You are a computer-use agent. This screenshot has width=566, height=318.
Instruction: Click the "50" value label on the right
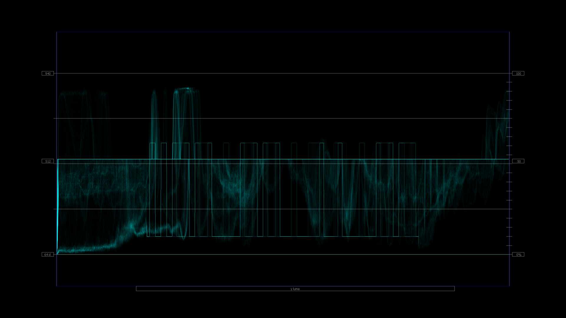click(x=519, y=161)
